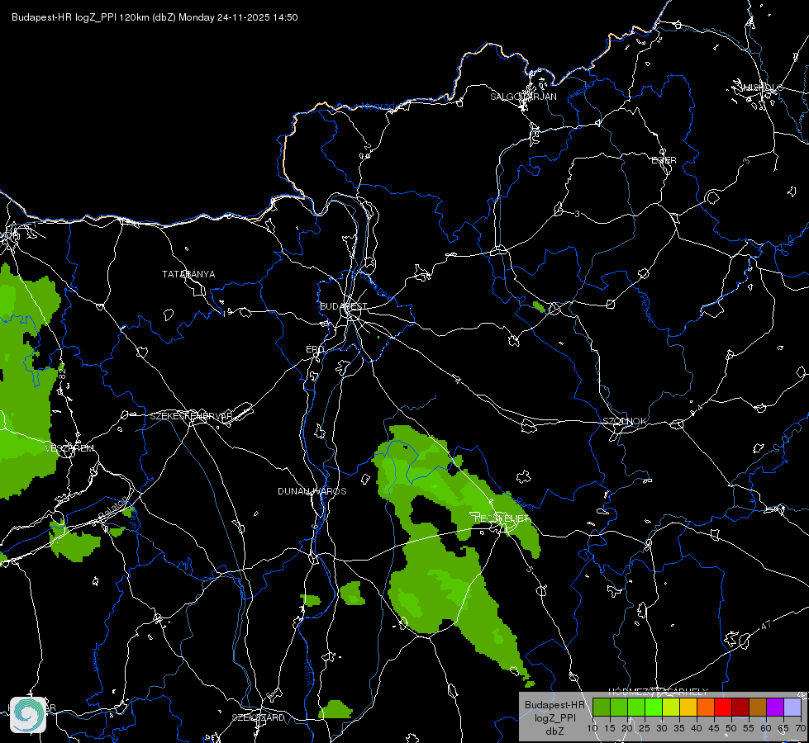Click the BUDAPEST city label on the map
The image size is (809, 743).
tap(343, 306)
